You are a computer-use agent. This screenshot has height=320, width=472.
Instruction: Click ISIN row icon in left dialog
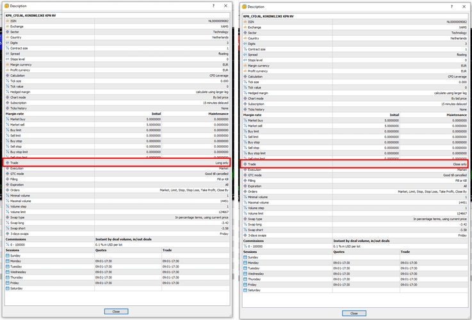[8, 21]
